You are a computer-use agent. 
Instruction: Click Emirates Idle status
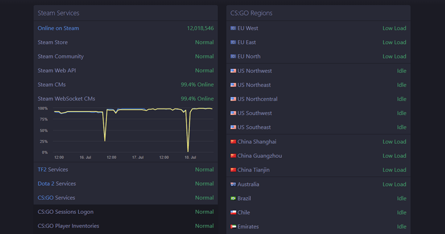tap(402, 227)
